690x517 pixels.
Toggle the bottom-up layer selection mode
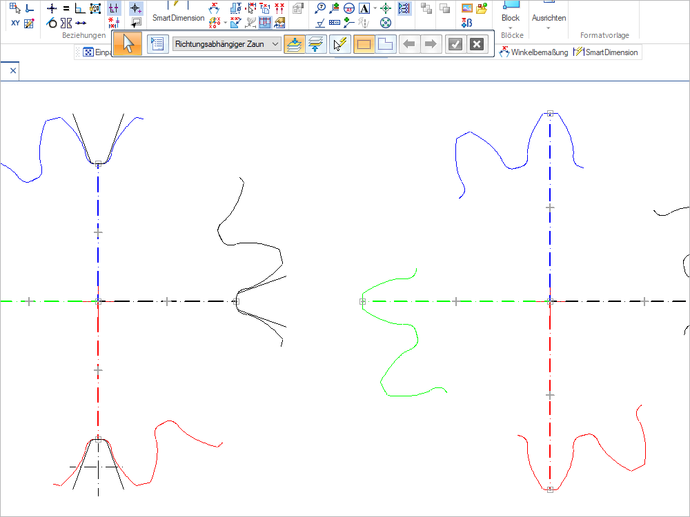point(316,44)
